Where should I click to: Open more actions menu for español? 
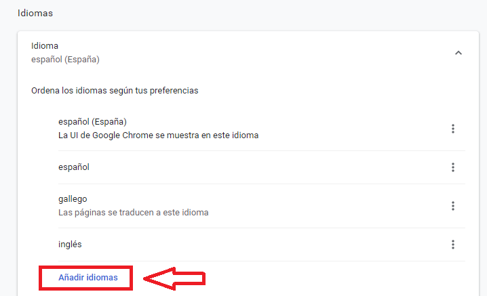point(453,167)
